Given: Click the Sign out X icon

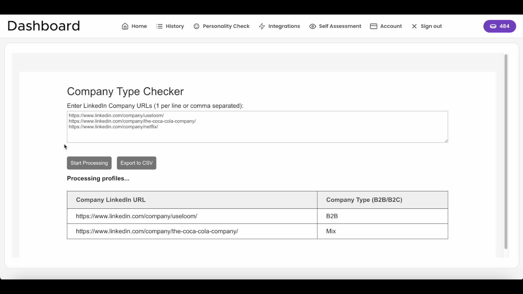Looking at the screenshot, I should [x=414, y=26].
